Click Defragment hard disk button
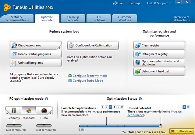This screenshot has height=135, width=195. pyautogui.click(x=159, y=71)
